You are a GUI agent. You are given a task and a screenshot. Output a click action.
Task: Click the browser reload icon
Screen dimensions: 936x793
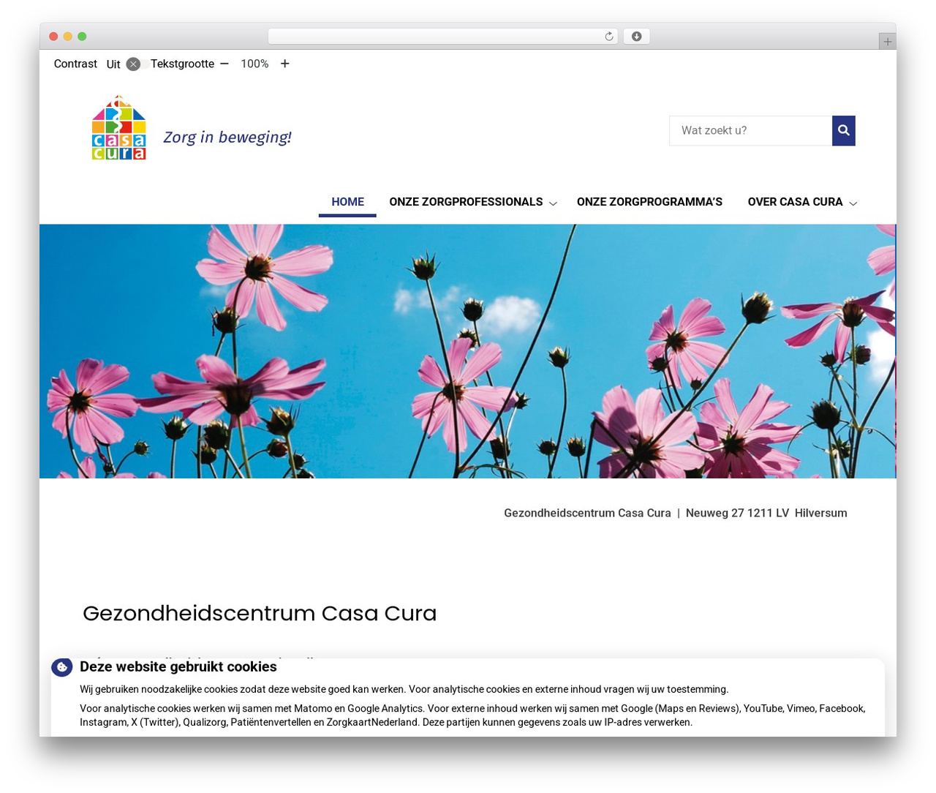tap(609, 37)
